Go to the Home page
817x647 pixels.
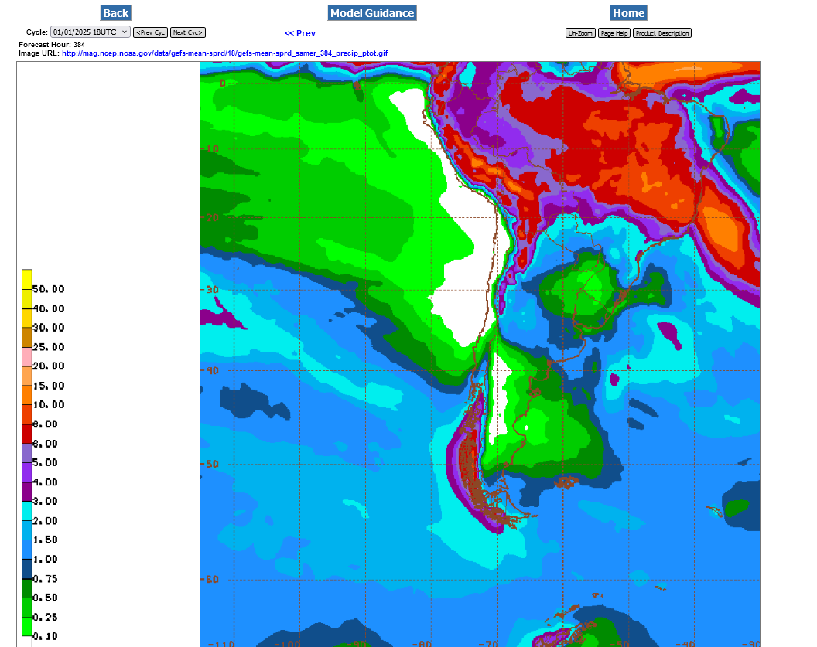[628, 13]
